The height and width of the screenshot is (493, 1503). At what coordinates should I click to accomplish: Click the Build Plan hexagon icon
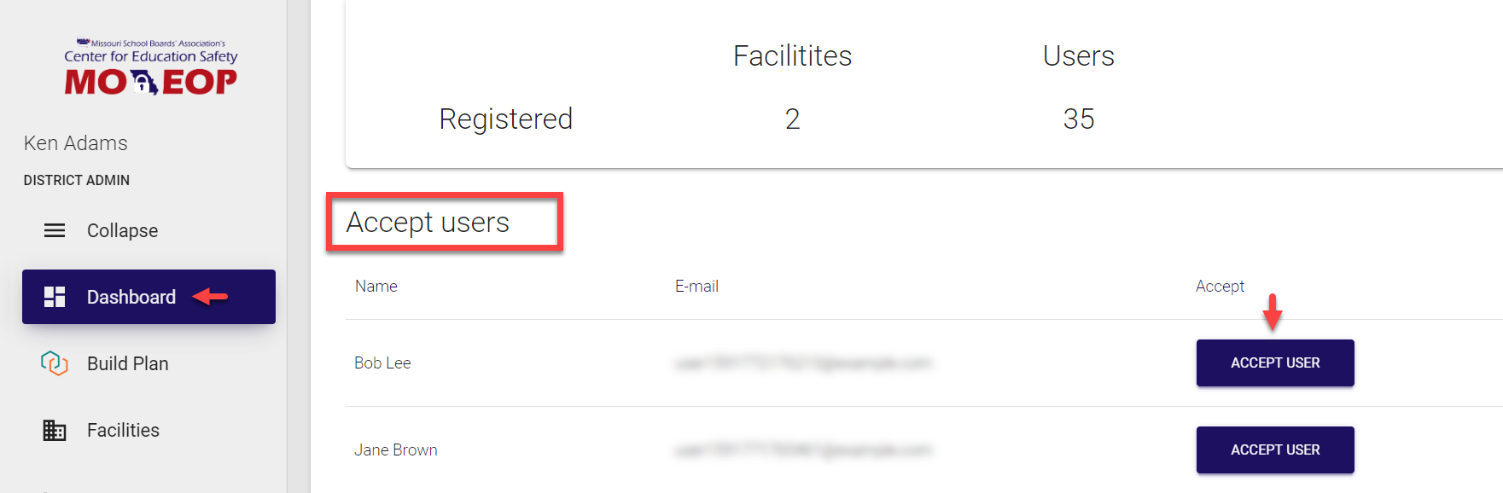coord(55,363)
